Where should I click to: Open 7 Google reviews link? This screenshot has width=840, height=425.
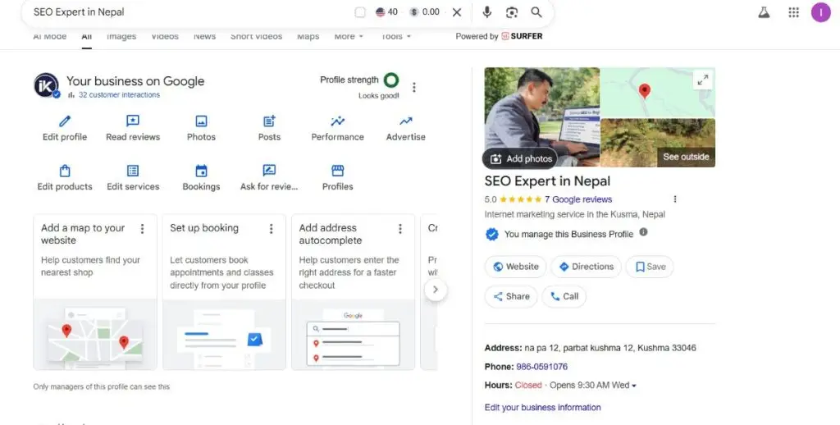pyautogui.click(x=578, y=199)
